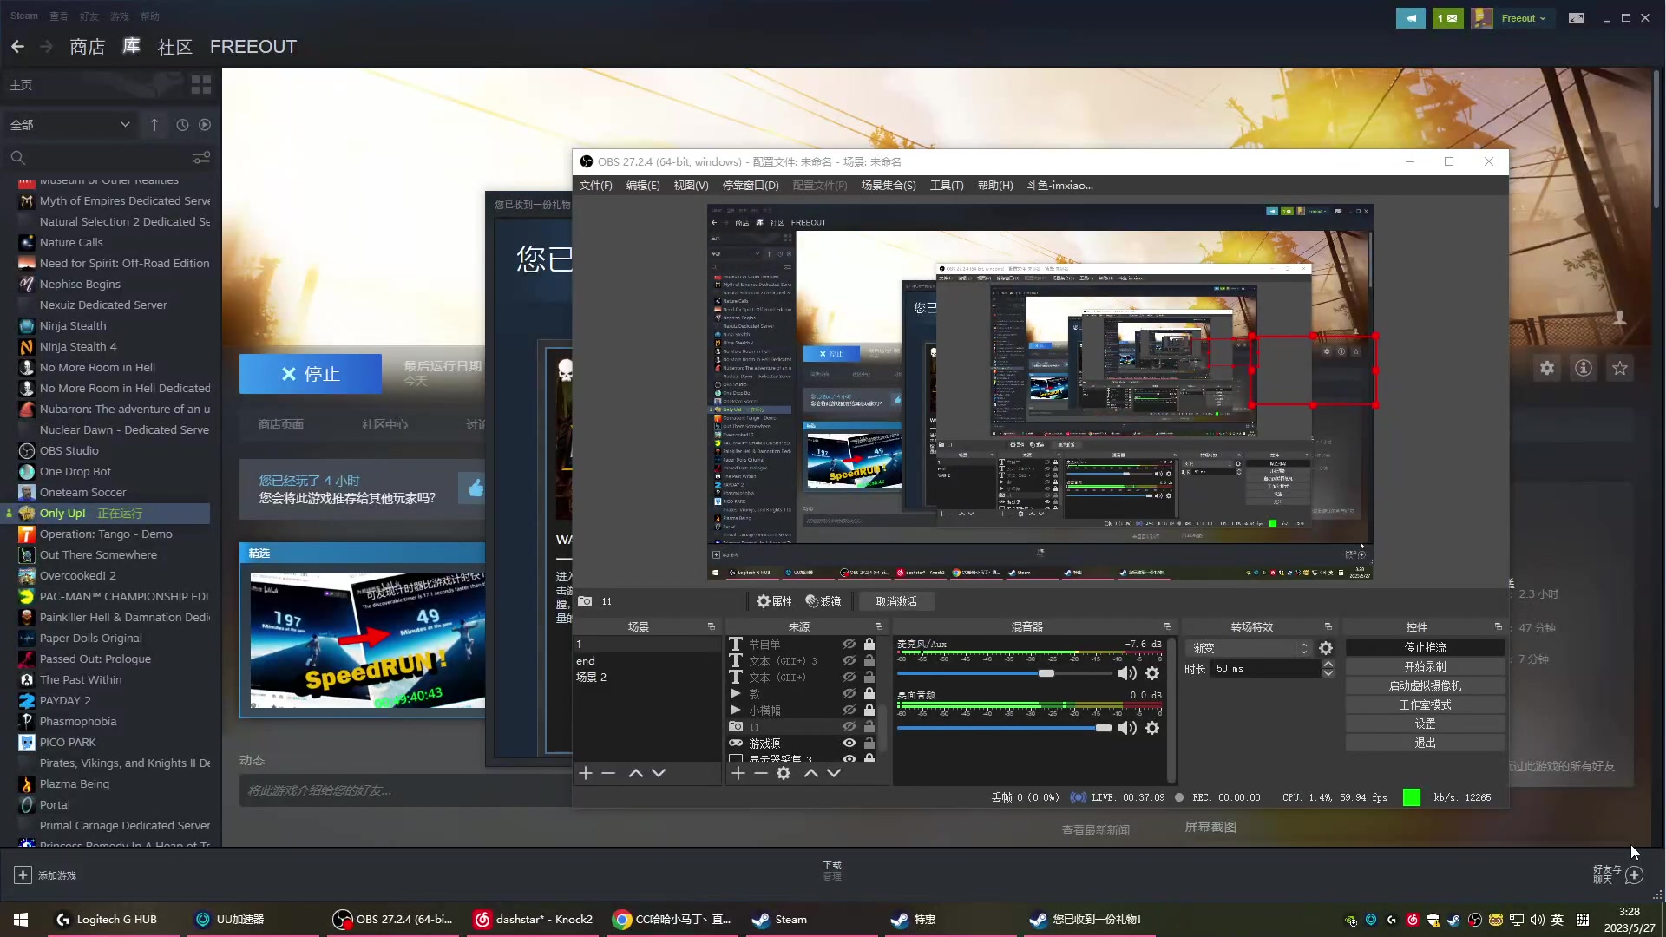Screen dimensions: 1666x937
Task: Mute the 麦克风/Aux speaker icon
Action: pos(1126,674)
